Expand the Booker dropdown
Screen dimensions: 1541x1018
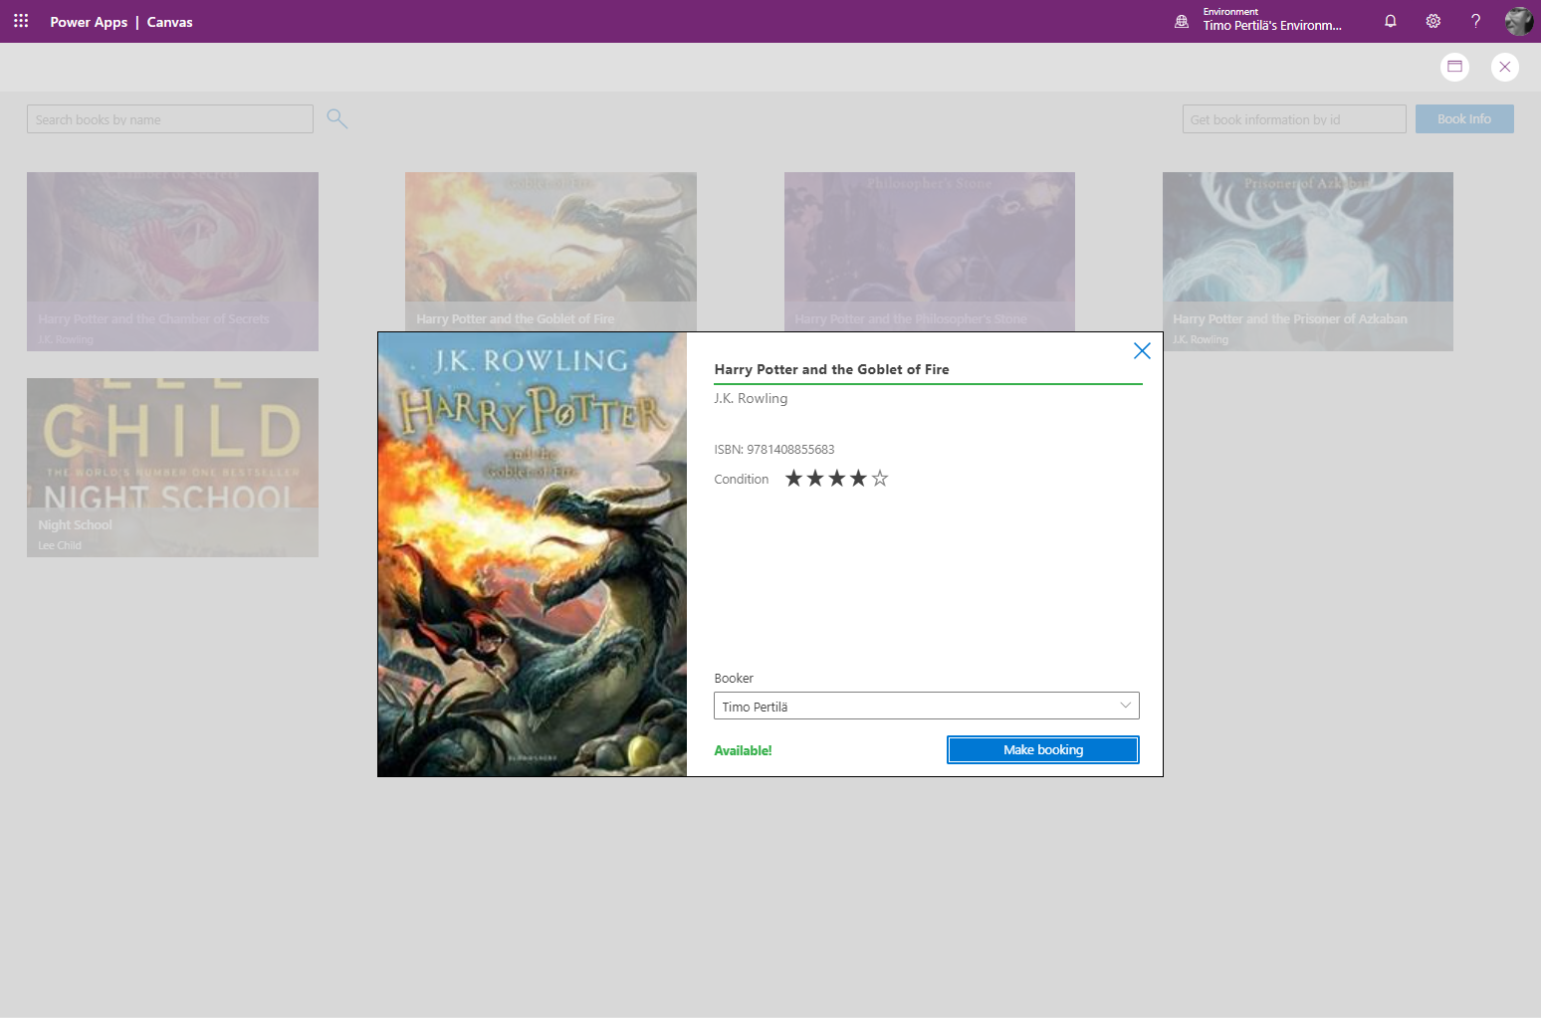tap(1125, 706)
